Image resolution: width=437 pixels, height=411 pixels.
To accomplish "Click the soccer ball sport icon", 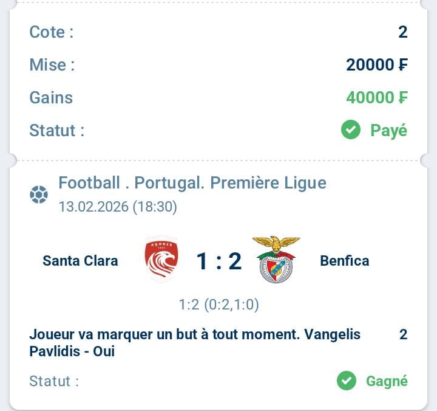I will point(38,195).
